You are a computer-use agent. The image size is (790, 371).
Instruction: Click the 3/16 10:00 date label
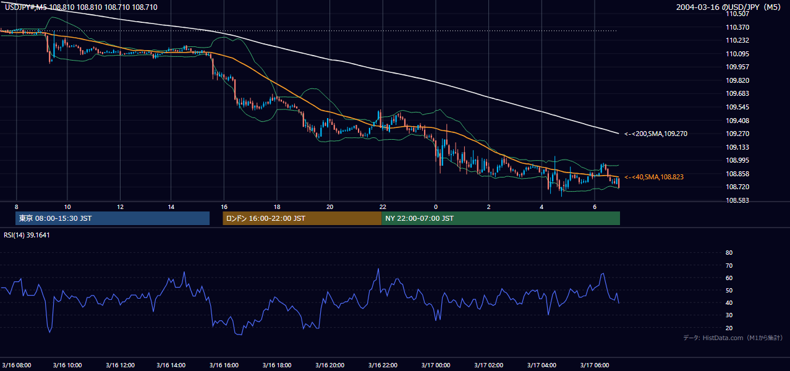coord(68,365)
